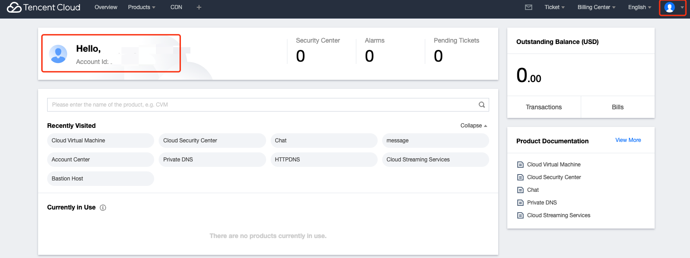The height and width of the screenshot is (258, 690).
Task: Click the Tencent Cloud logo
Action: click(44, 8)
